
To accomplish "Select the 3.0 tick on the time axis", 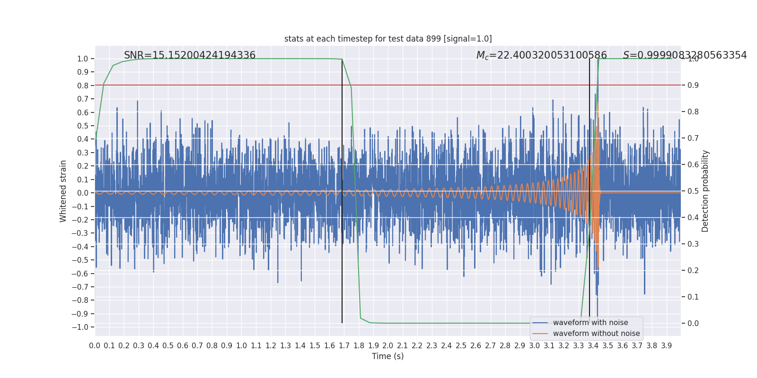I will pos(535,345).
